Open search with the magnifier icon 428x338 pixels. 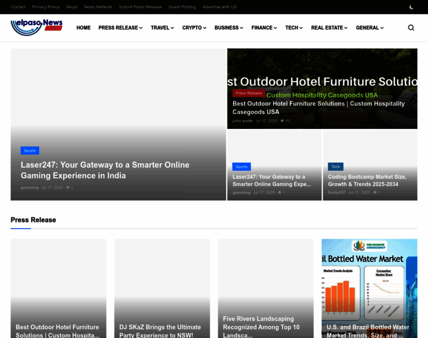[411, 28]
